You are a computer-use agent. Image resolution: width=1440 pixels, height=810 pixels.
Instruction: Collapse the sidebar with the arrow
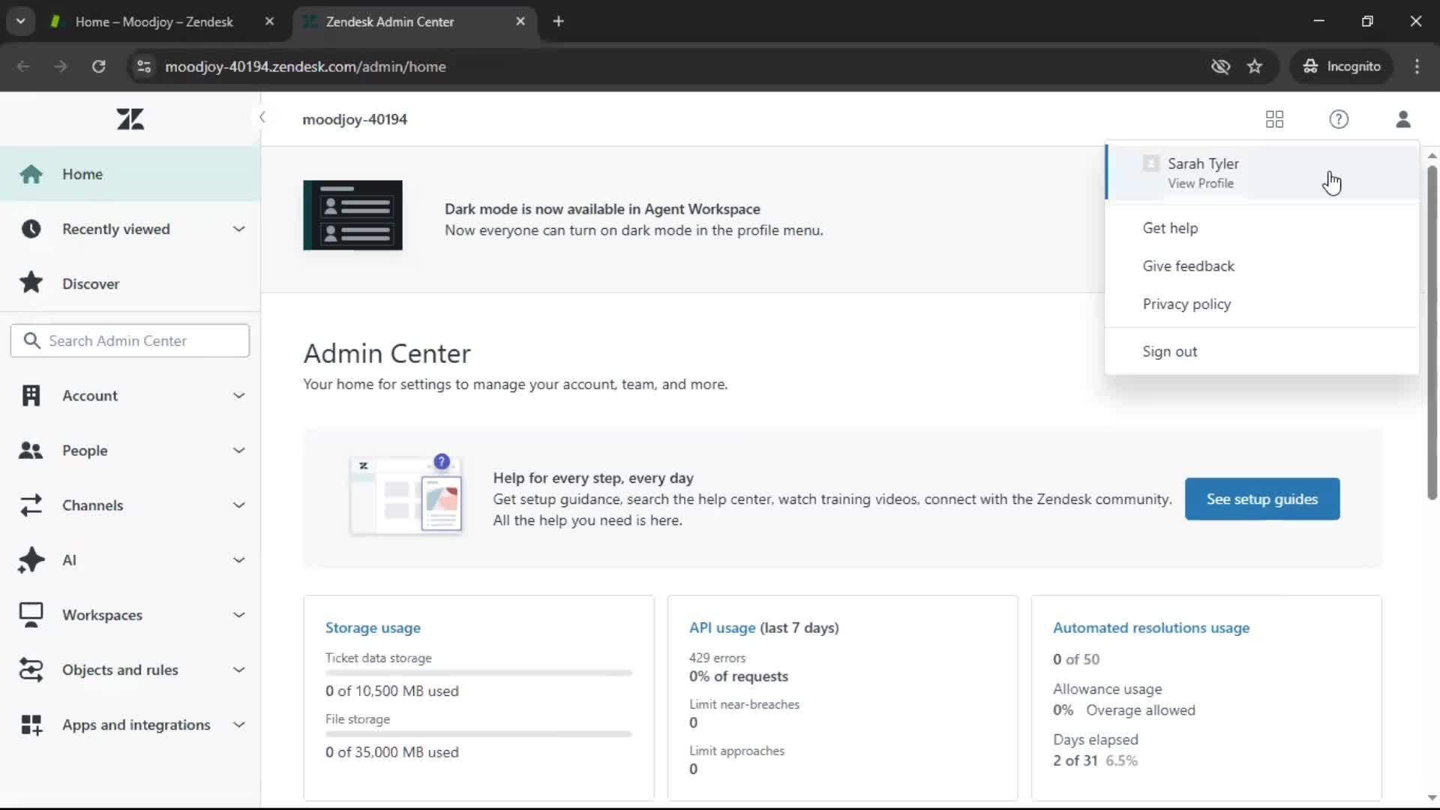point(262,117)
